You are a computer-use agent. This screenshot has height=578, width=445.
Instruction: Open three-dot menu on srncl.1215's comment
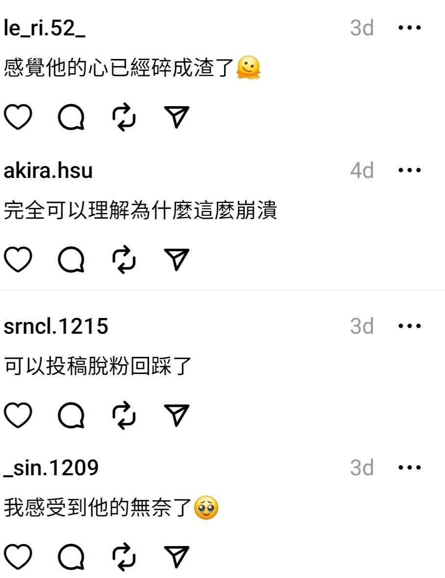(x=410, y=326)
